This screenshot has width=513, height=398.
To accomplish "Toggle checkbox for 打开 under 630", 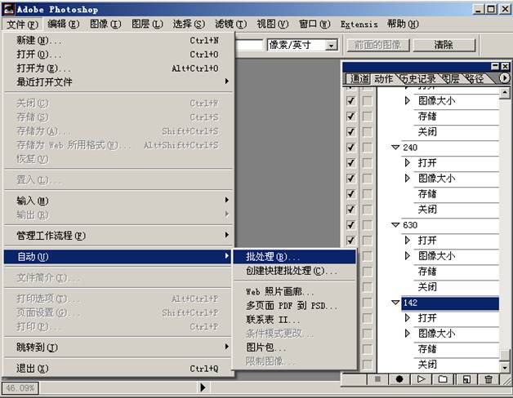I will pyautogui.click(x=350, y=241).
